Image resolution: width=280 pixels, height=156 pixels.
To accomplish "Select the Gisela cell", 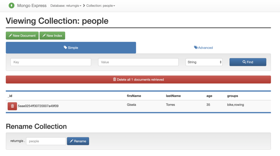I will [132, 105].
